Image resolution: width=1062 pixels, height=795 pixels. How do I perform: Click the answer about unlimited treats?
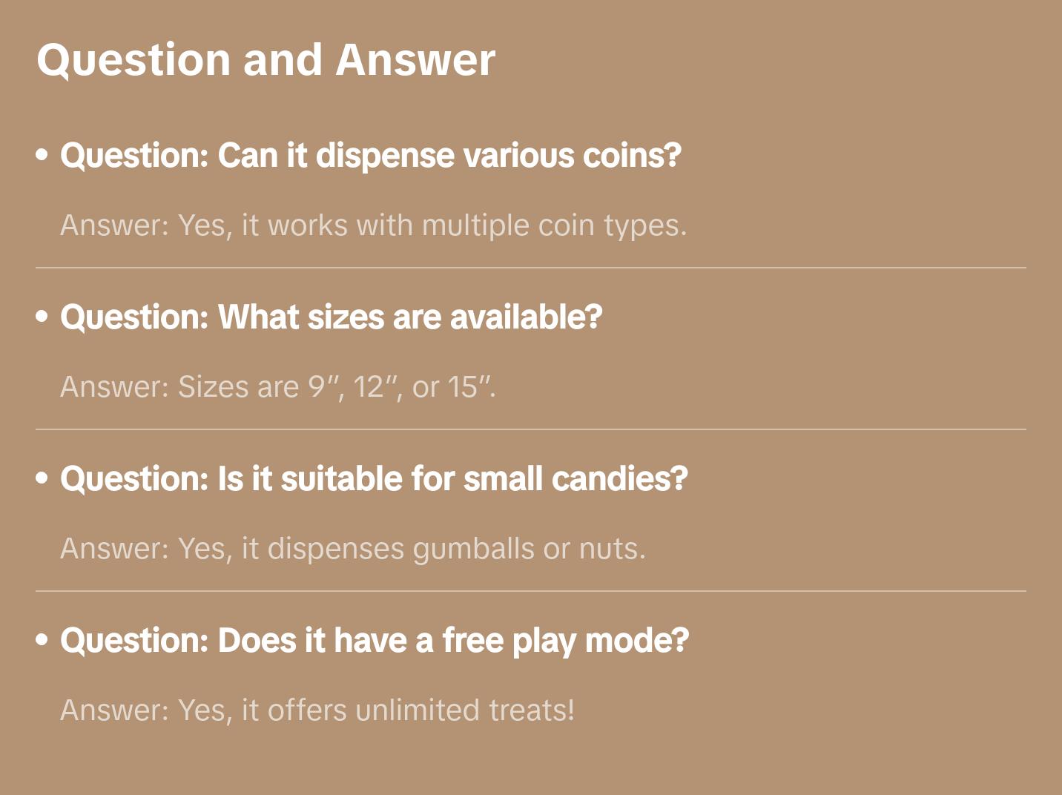[x=317, y=710]
